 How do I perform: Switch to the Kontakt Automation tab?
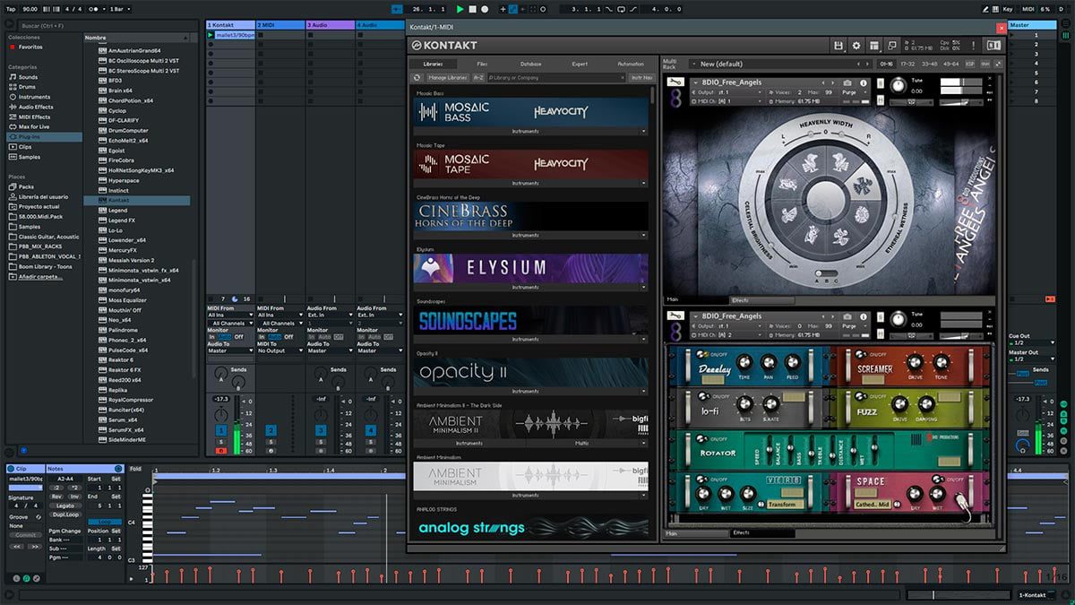click(630, 65)
